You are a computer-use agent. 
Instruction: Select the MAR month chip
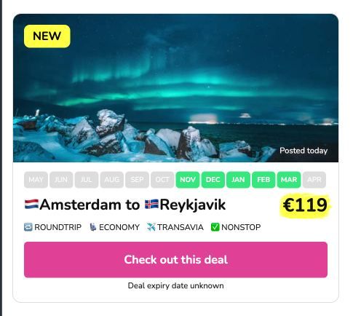289,180
